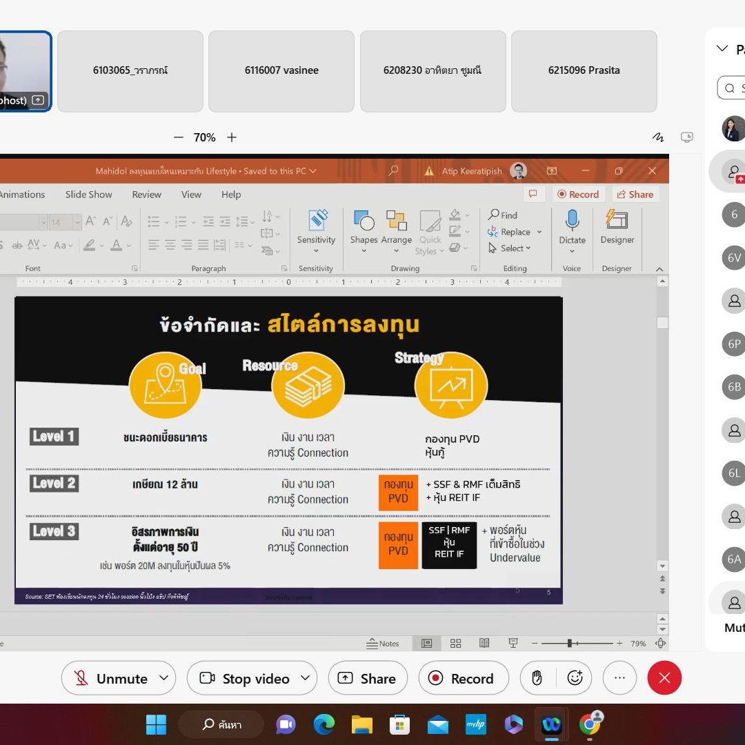The width and height of the screenshot is (745, 745).
Task: Click the Dictate microphone icon
Action: tap(572, 221)
